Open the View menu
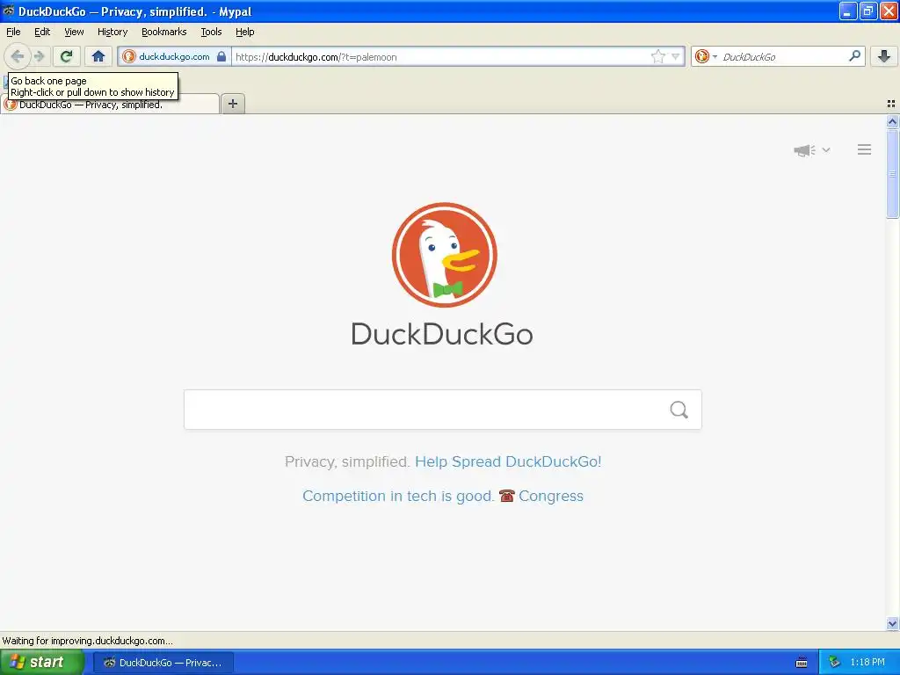Viewport: 900px width, 675px height. tap(74, 32)
